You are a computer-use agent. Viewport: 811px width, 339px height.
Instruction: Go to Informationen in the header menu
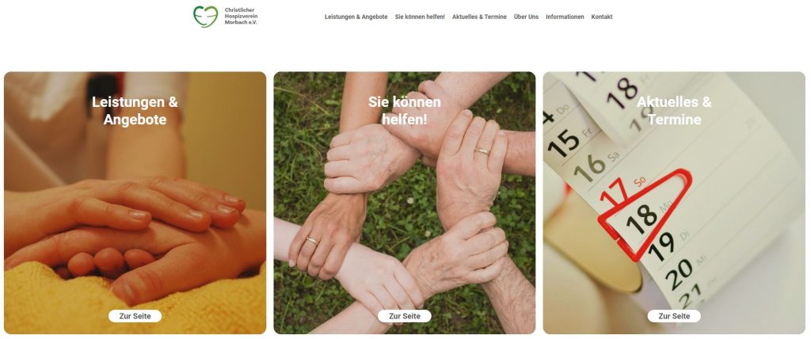tap(565, 17)
